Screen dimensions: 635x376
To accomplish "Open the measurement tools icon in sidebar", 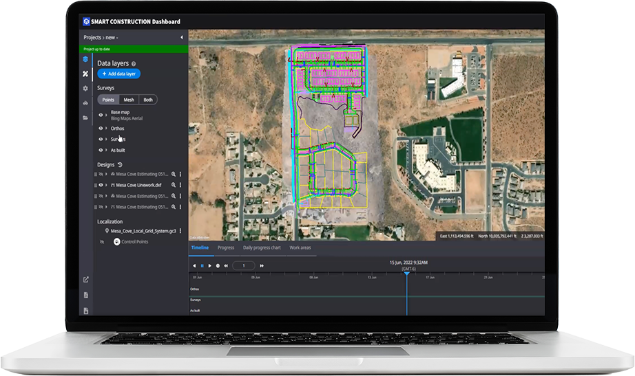I will [85, 74].
